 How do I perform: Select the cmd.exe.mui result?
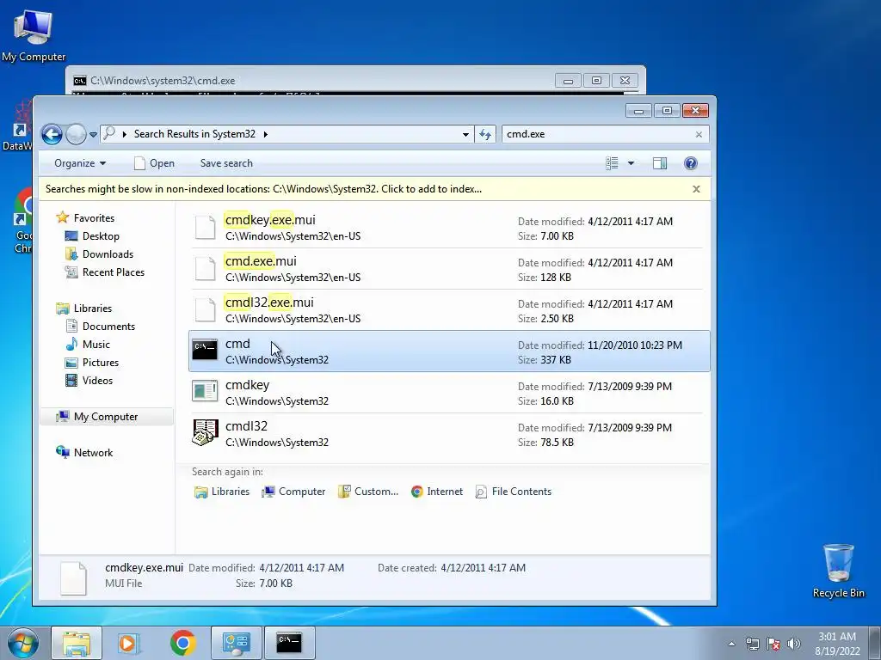pos(449,269)
